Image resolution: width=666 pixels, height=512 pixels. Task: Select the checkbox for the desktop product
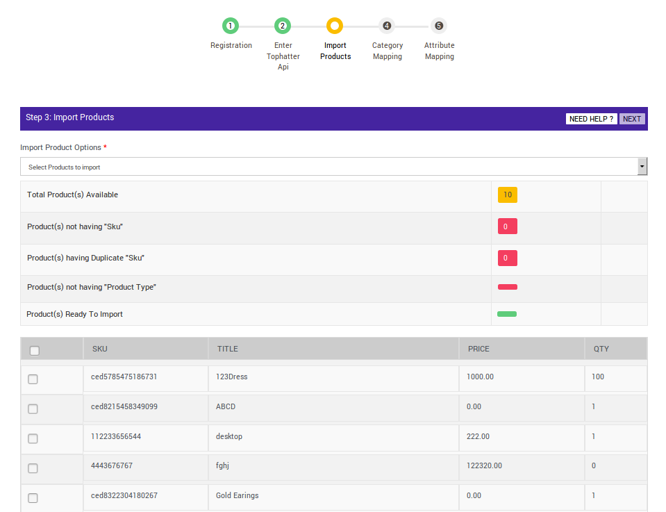coord(33,439)
